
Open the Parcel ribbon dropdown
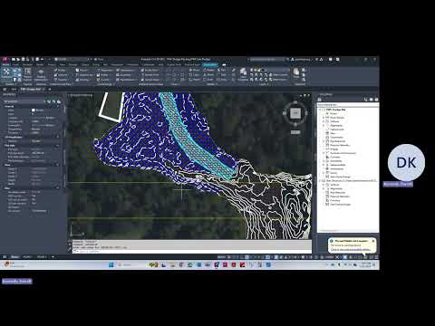82,70
